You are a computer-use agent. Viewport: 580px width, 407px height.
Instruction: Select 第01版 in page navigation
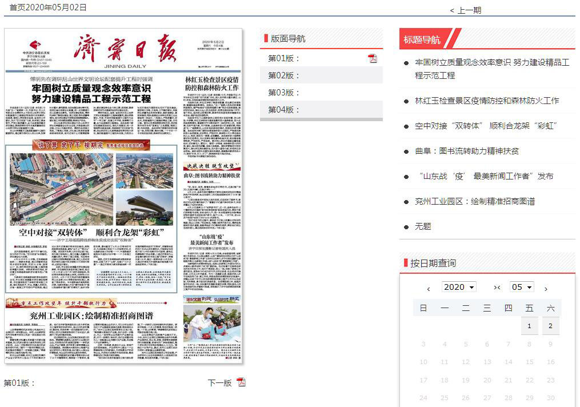pyautogui.click(x=283, y=58)
